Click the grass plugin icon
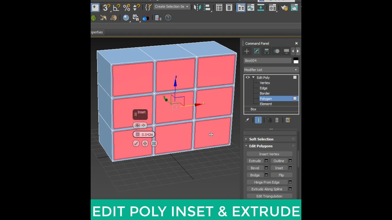The image size is (392, 220). click(94, 18)
